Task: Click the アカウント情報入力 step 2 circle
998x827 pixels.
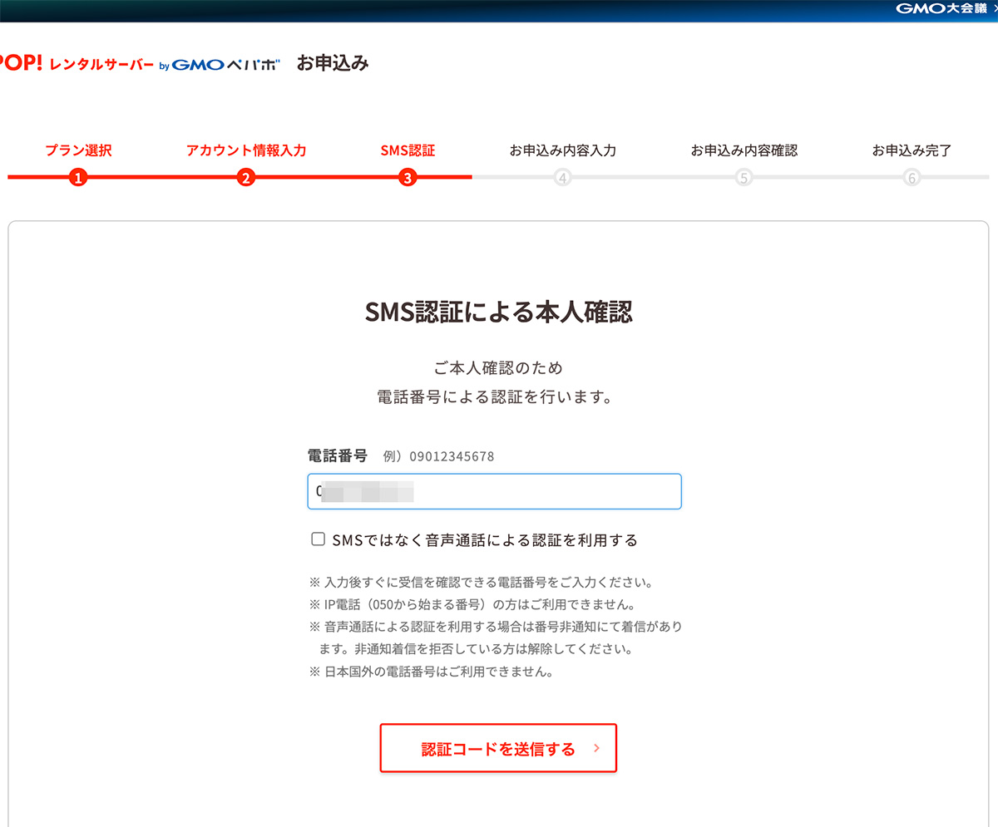Action: pyautogui.click(x=245, y=176)
